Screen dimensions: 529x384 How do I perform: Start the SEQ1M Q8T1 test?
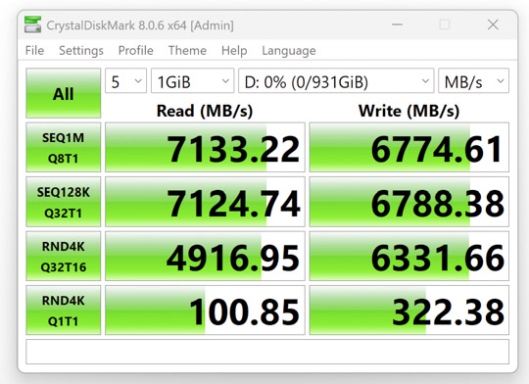pos(64,148)
